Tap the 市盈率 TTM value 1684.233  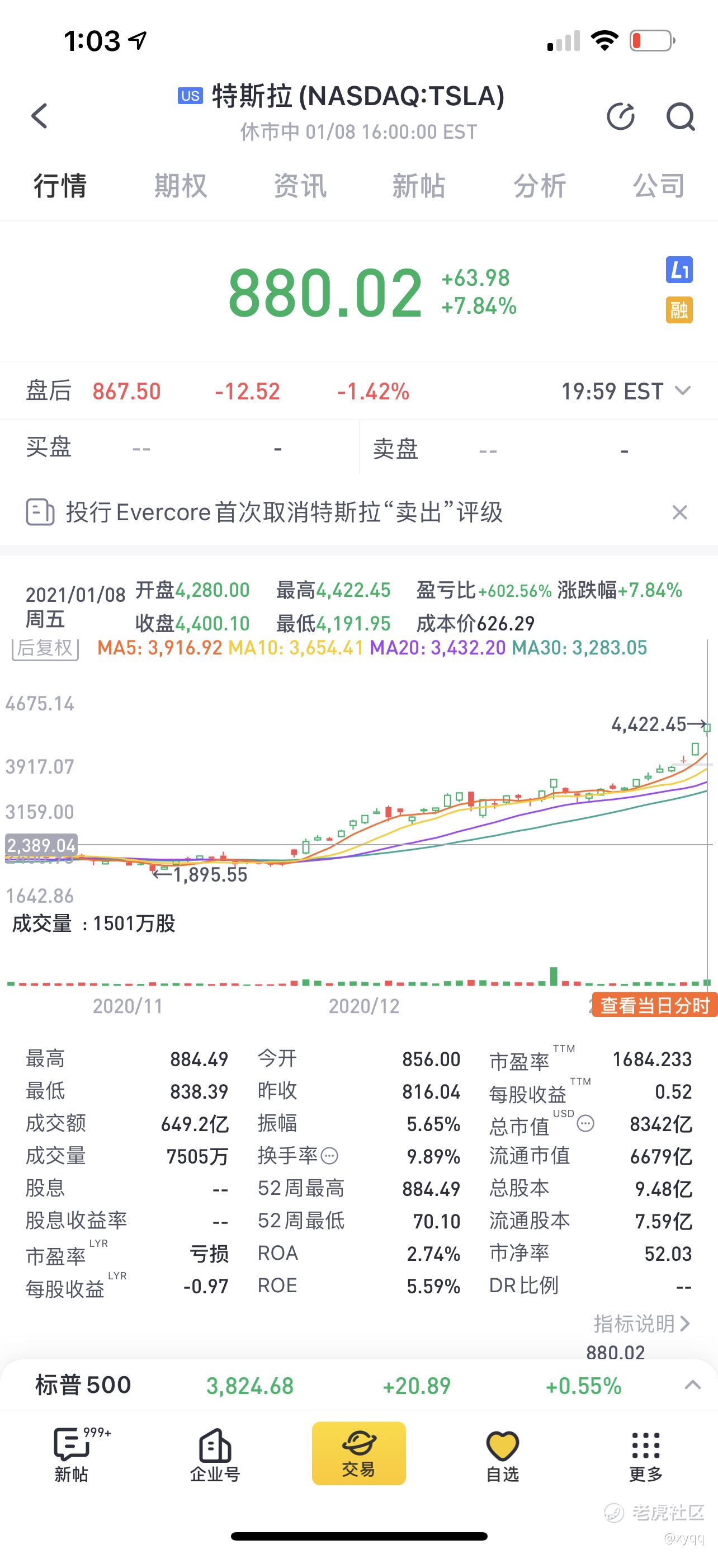[x=652, y=1059]
